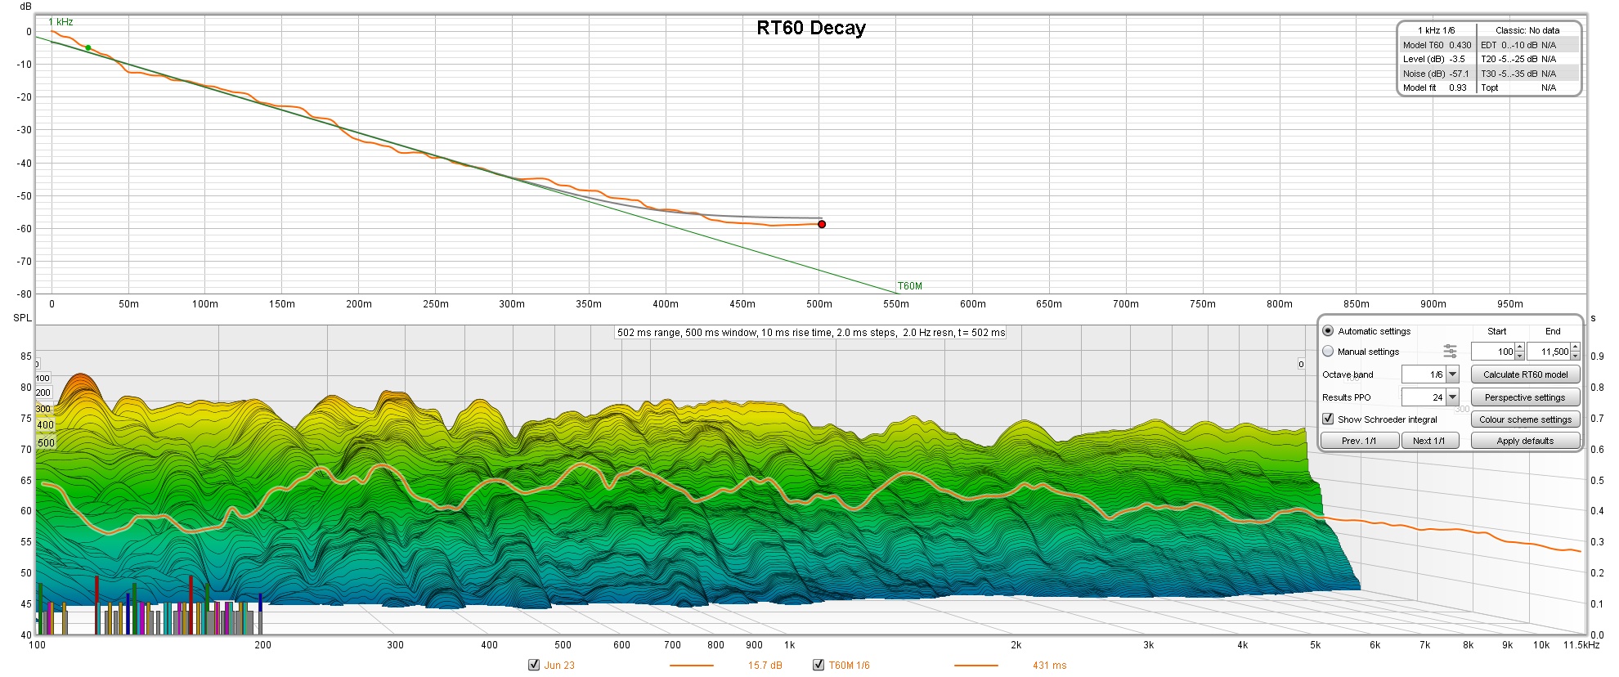1619x677 pixels.
Task: Click the 500m time axis label
Action: coord(819,304)
